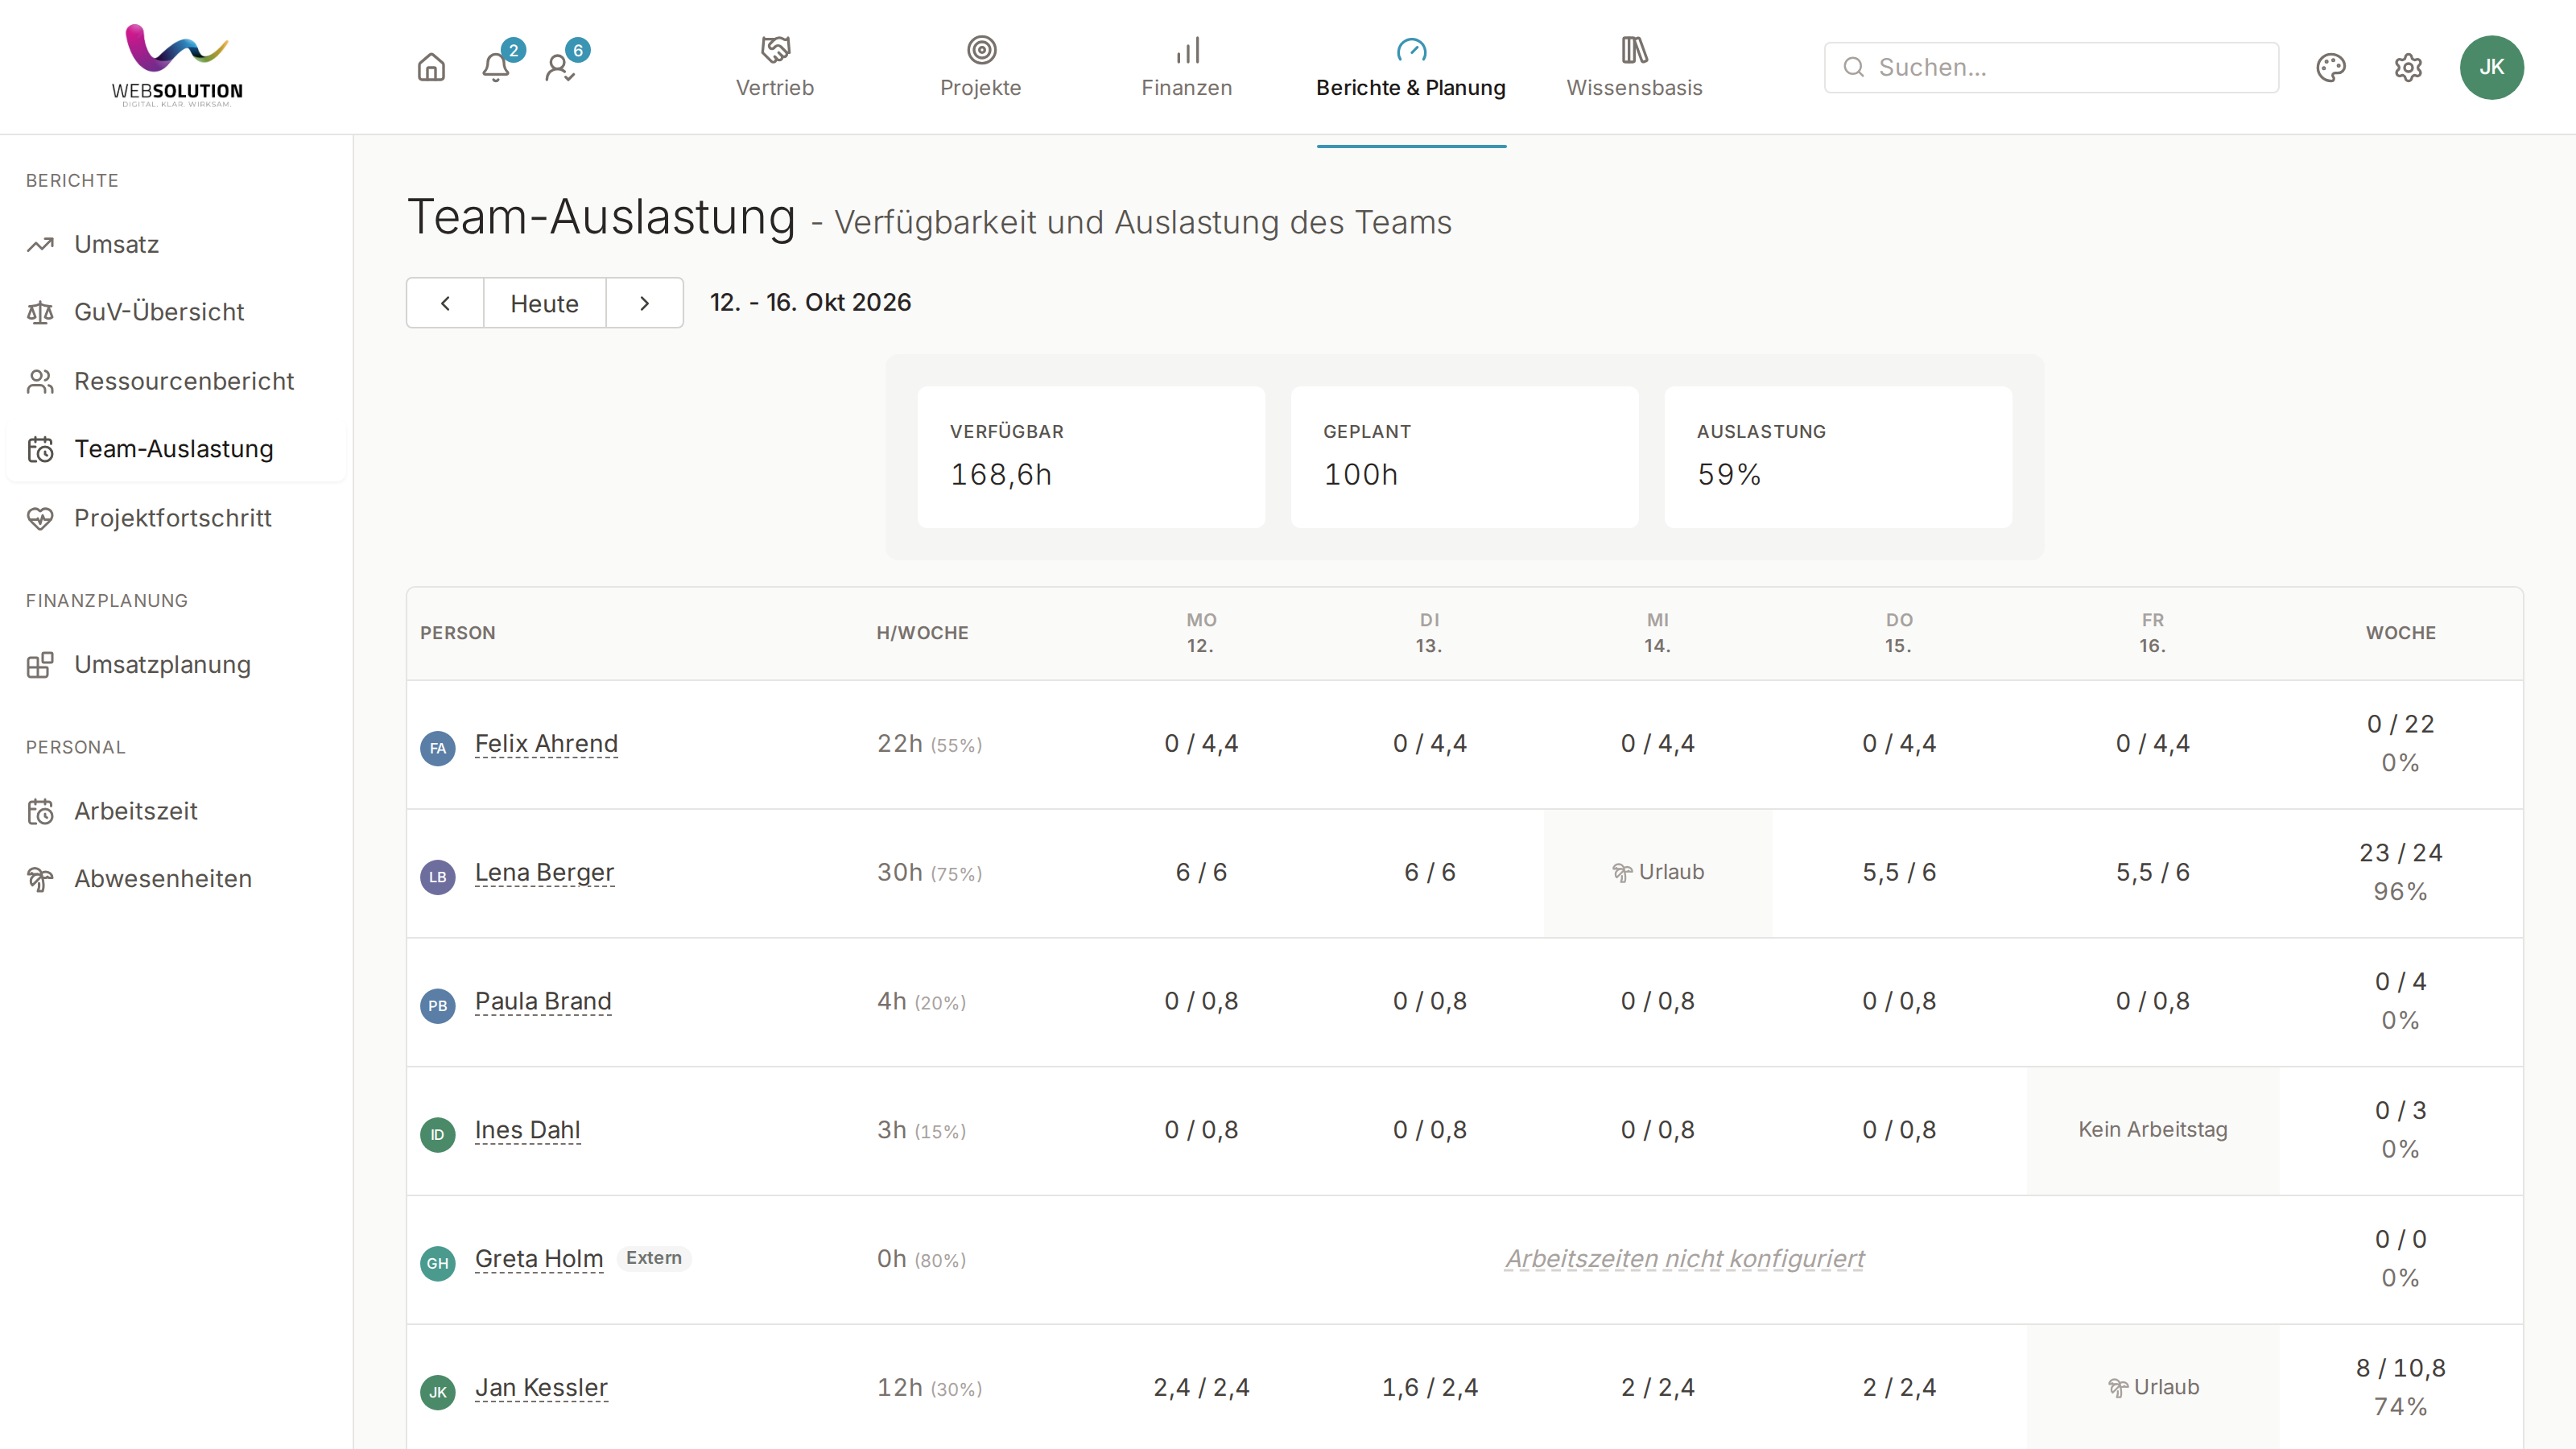The width and height of the screenshot is (2576, 1449).
Task: Open the theme palette icon
Action: click(x=2331, y=67)
